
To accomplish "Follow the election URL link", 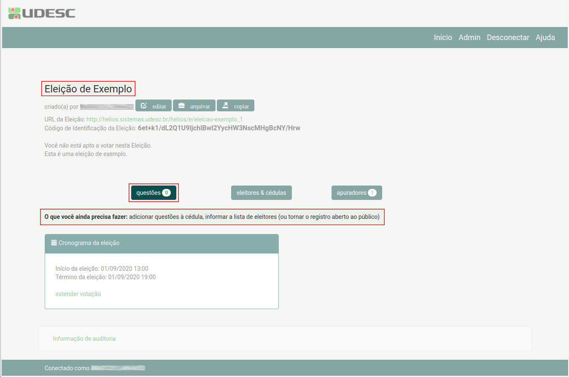I will coord(164,119).
